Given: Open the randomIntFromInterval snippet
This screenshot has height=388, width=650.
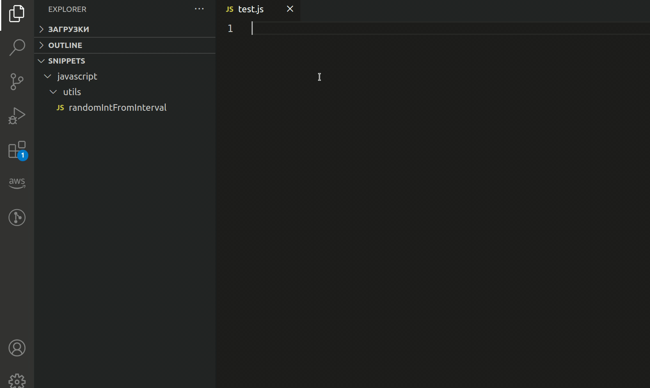Looking at the screenshot, I should click(x=117, y=107).
